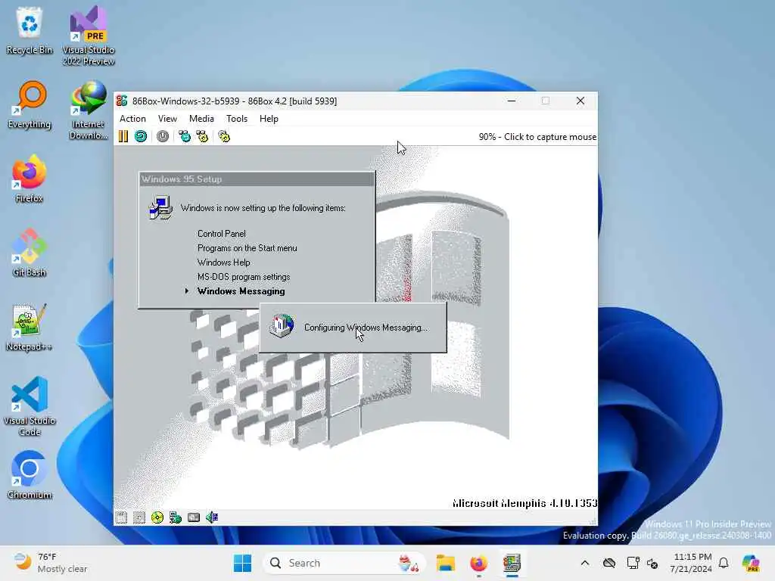Click the 86Box taskbar icon
Screen dimensions: 775x581
point(512,563)
